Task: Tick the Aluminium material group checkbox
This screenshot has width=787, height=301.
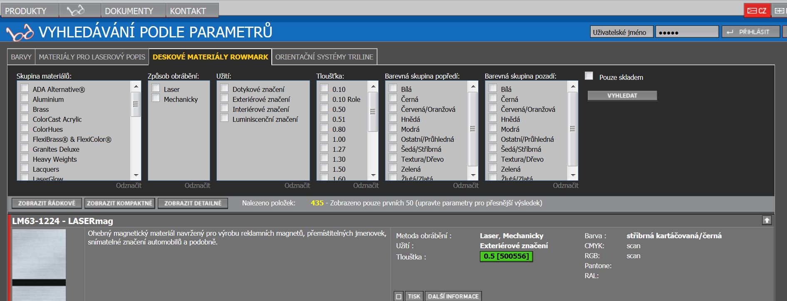Action: tap(25, 99)
